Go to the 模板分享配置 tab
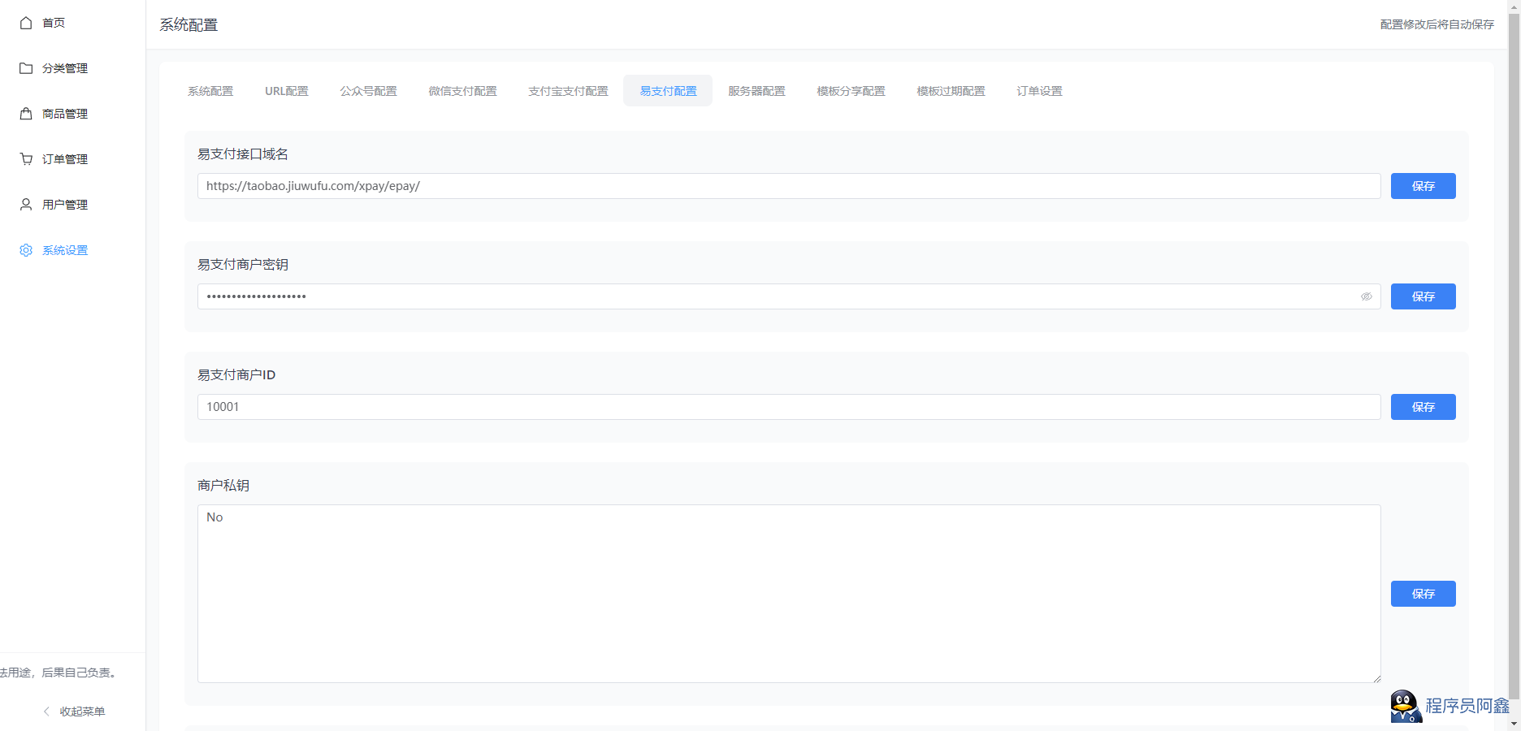 [851, 91]
